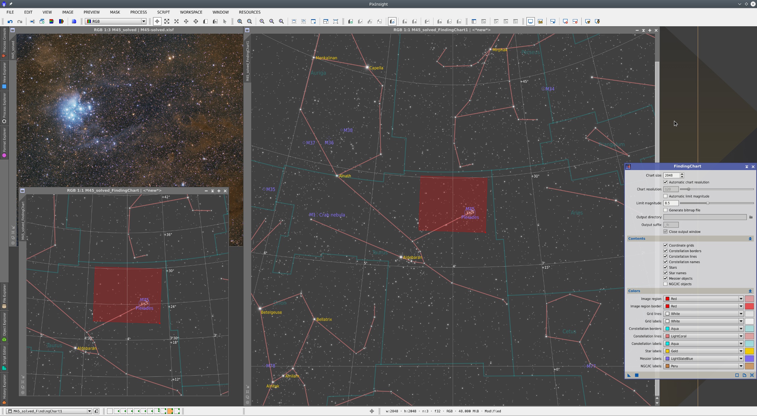Image resolution: width=757 pixels, height=416 pixels.
Task: Open the Format Explorer side tab
Action: click(4, 143)
